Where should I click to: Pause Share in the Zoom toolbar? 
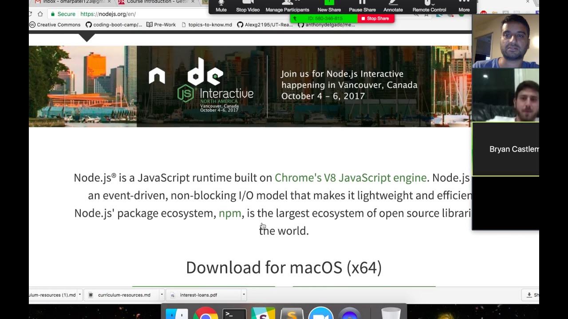[x=362, y=7]
